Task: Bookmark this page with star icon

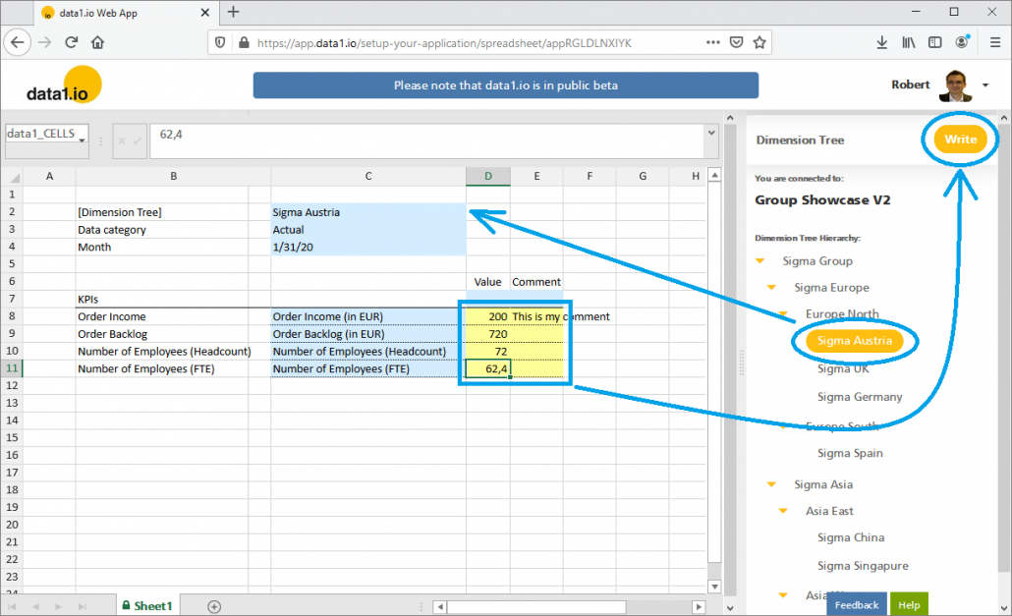Action: click(x=759, y=42)
